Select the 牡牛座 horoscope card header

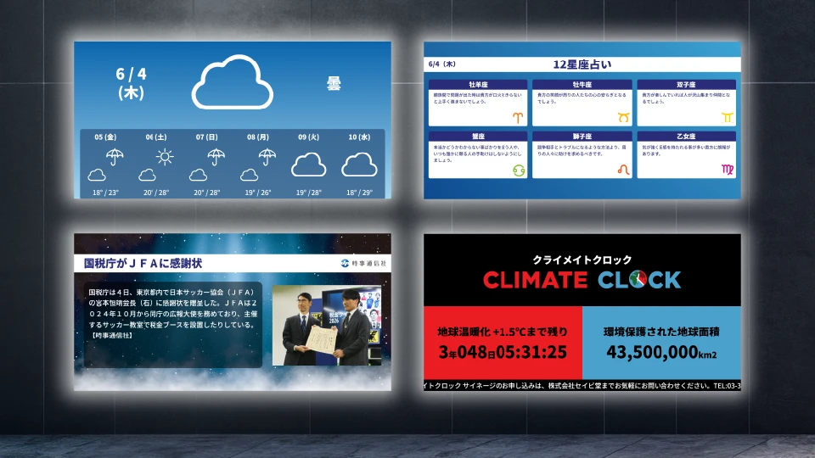pyautogui.click(x=582, y=84)
